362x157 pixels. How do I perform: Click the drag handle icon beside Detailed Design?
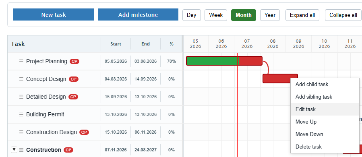(x=21, y=97)
